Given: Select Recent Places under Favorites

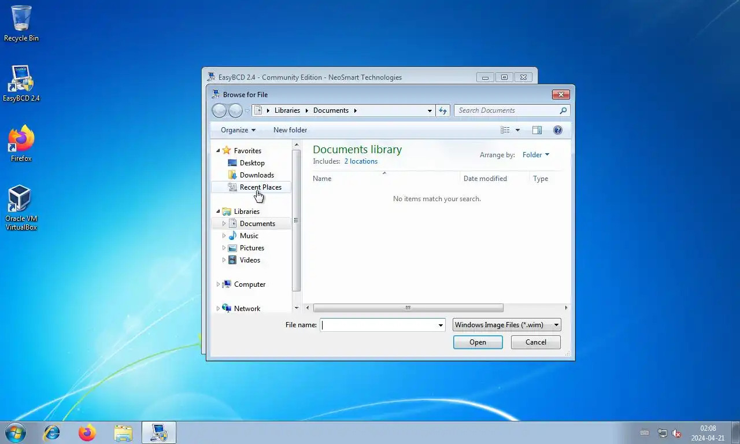Looking at the screenshot, I should 261,187.
